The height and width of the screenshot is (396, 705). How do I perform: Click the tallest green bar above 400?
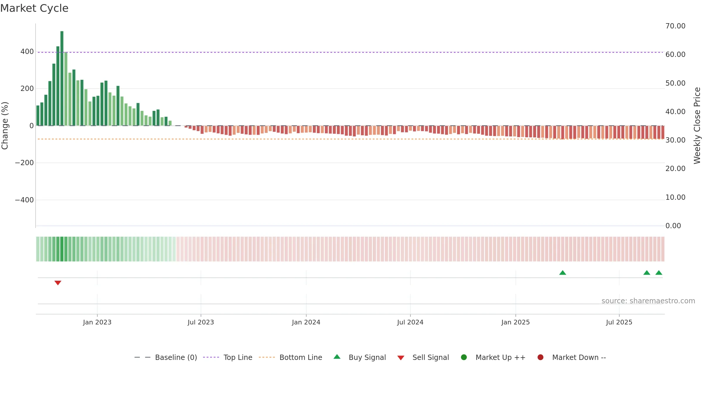pyautogui.click(x=62, y=78)
